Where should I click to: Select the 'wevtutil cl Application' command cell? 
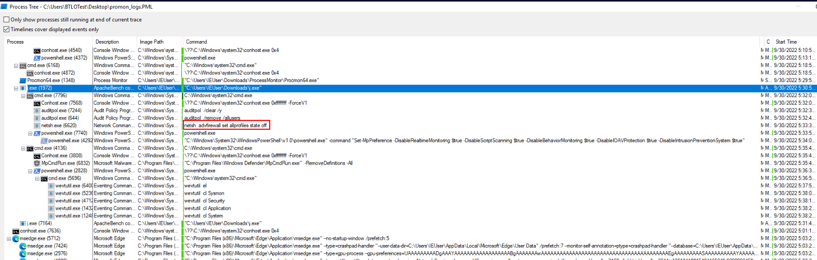(208, 209)
